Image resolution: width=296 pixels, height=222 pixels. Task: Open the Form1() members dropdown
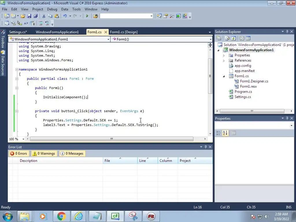click(210, 39)
